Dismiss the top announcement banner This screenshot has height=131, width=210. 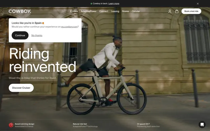[x=198, y=4]
